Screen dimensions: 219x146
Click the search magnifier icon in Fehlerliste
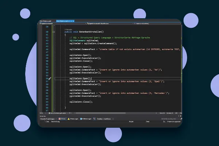pyautogui.click(x=181, y=119)
